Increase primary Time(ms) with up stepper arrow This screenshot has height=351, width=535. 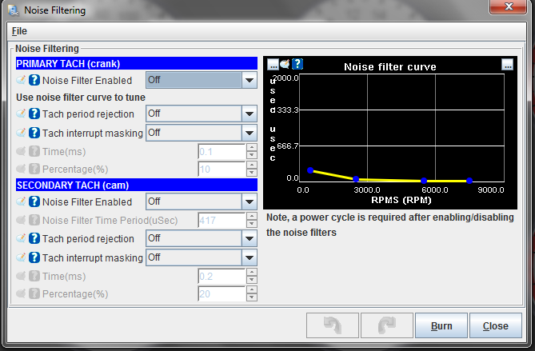tap(252, 147)
